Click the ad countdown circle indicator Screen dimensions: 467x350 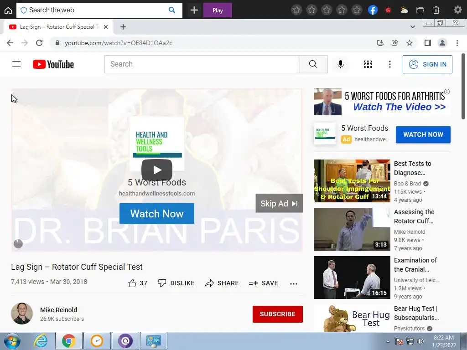(x=18, y=244)
